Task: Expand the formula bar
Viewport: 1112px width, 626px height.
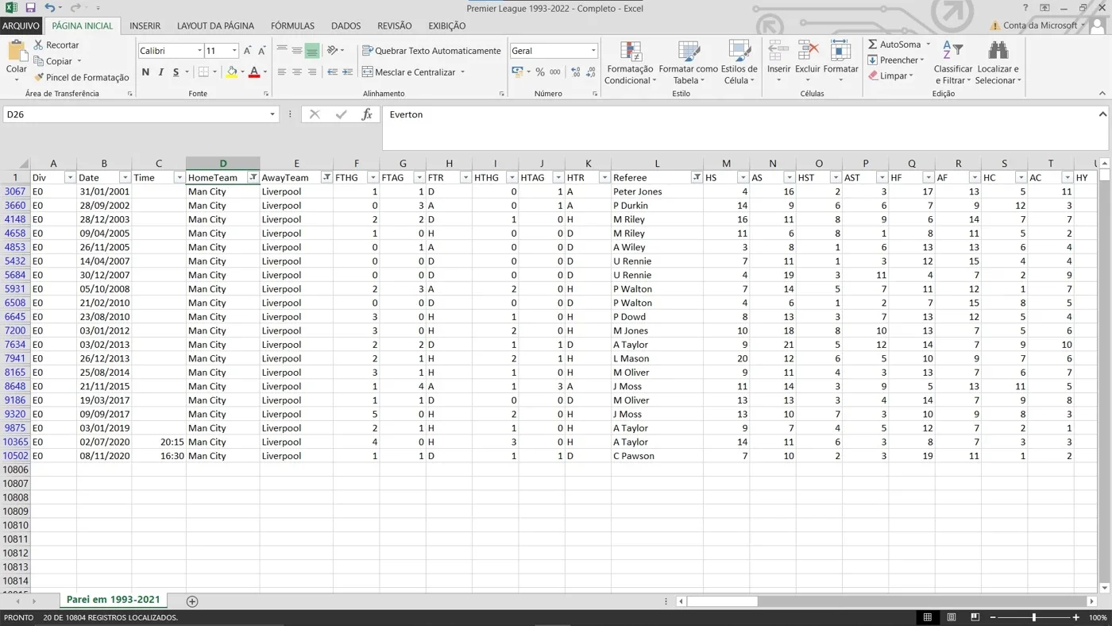Action: tap(1102, 114)
